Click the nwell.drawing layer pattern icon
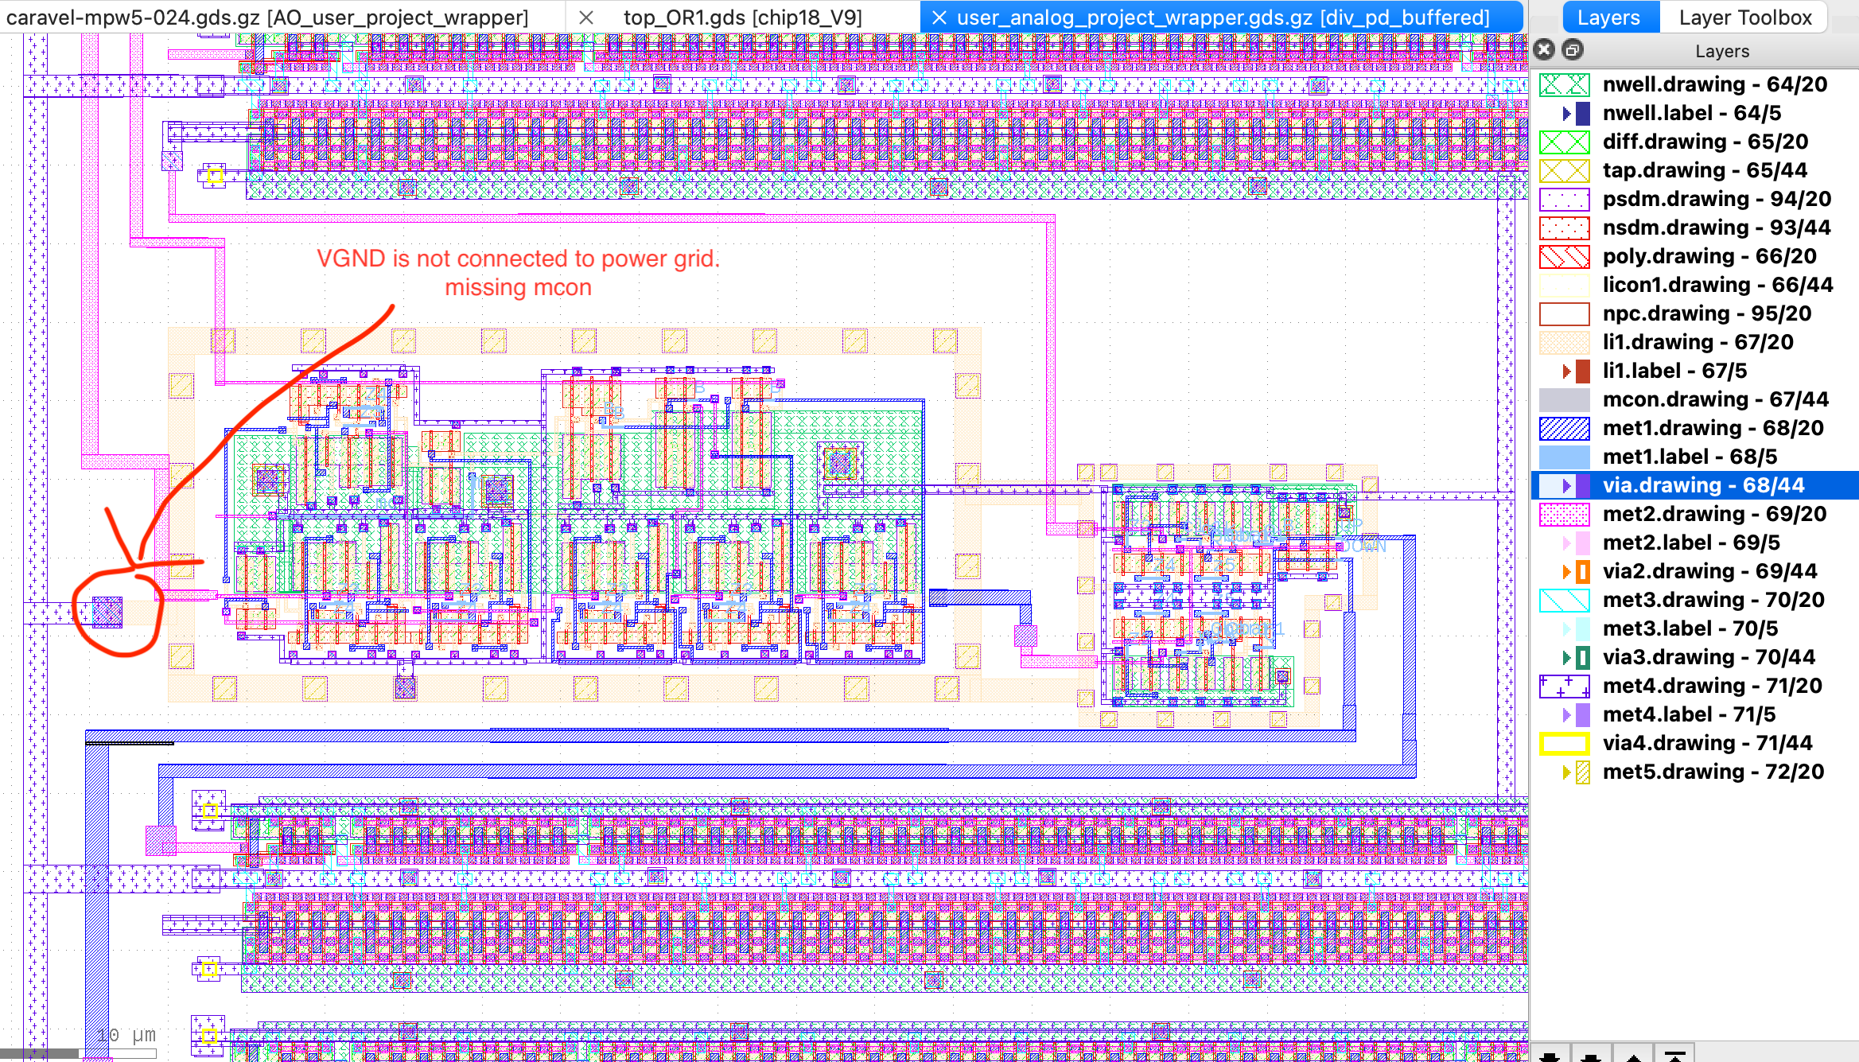Screen dimensions: 1859x1062 (x=1564, y=84)
